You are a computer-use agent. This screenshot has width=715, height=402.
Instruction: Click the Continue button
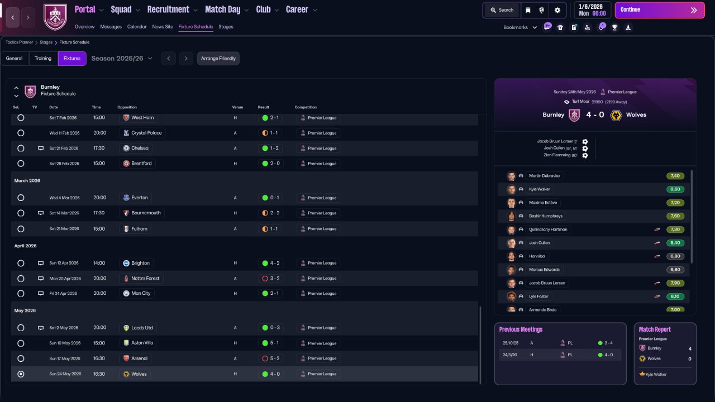click(660, 10)
